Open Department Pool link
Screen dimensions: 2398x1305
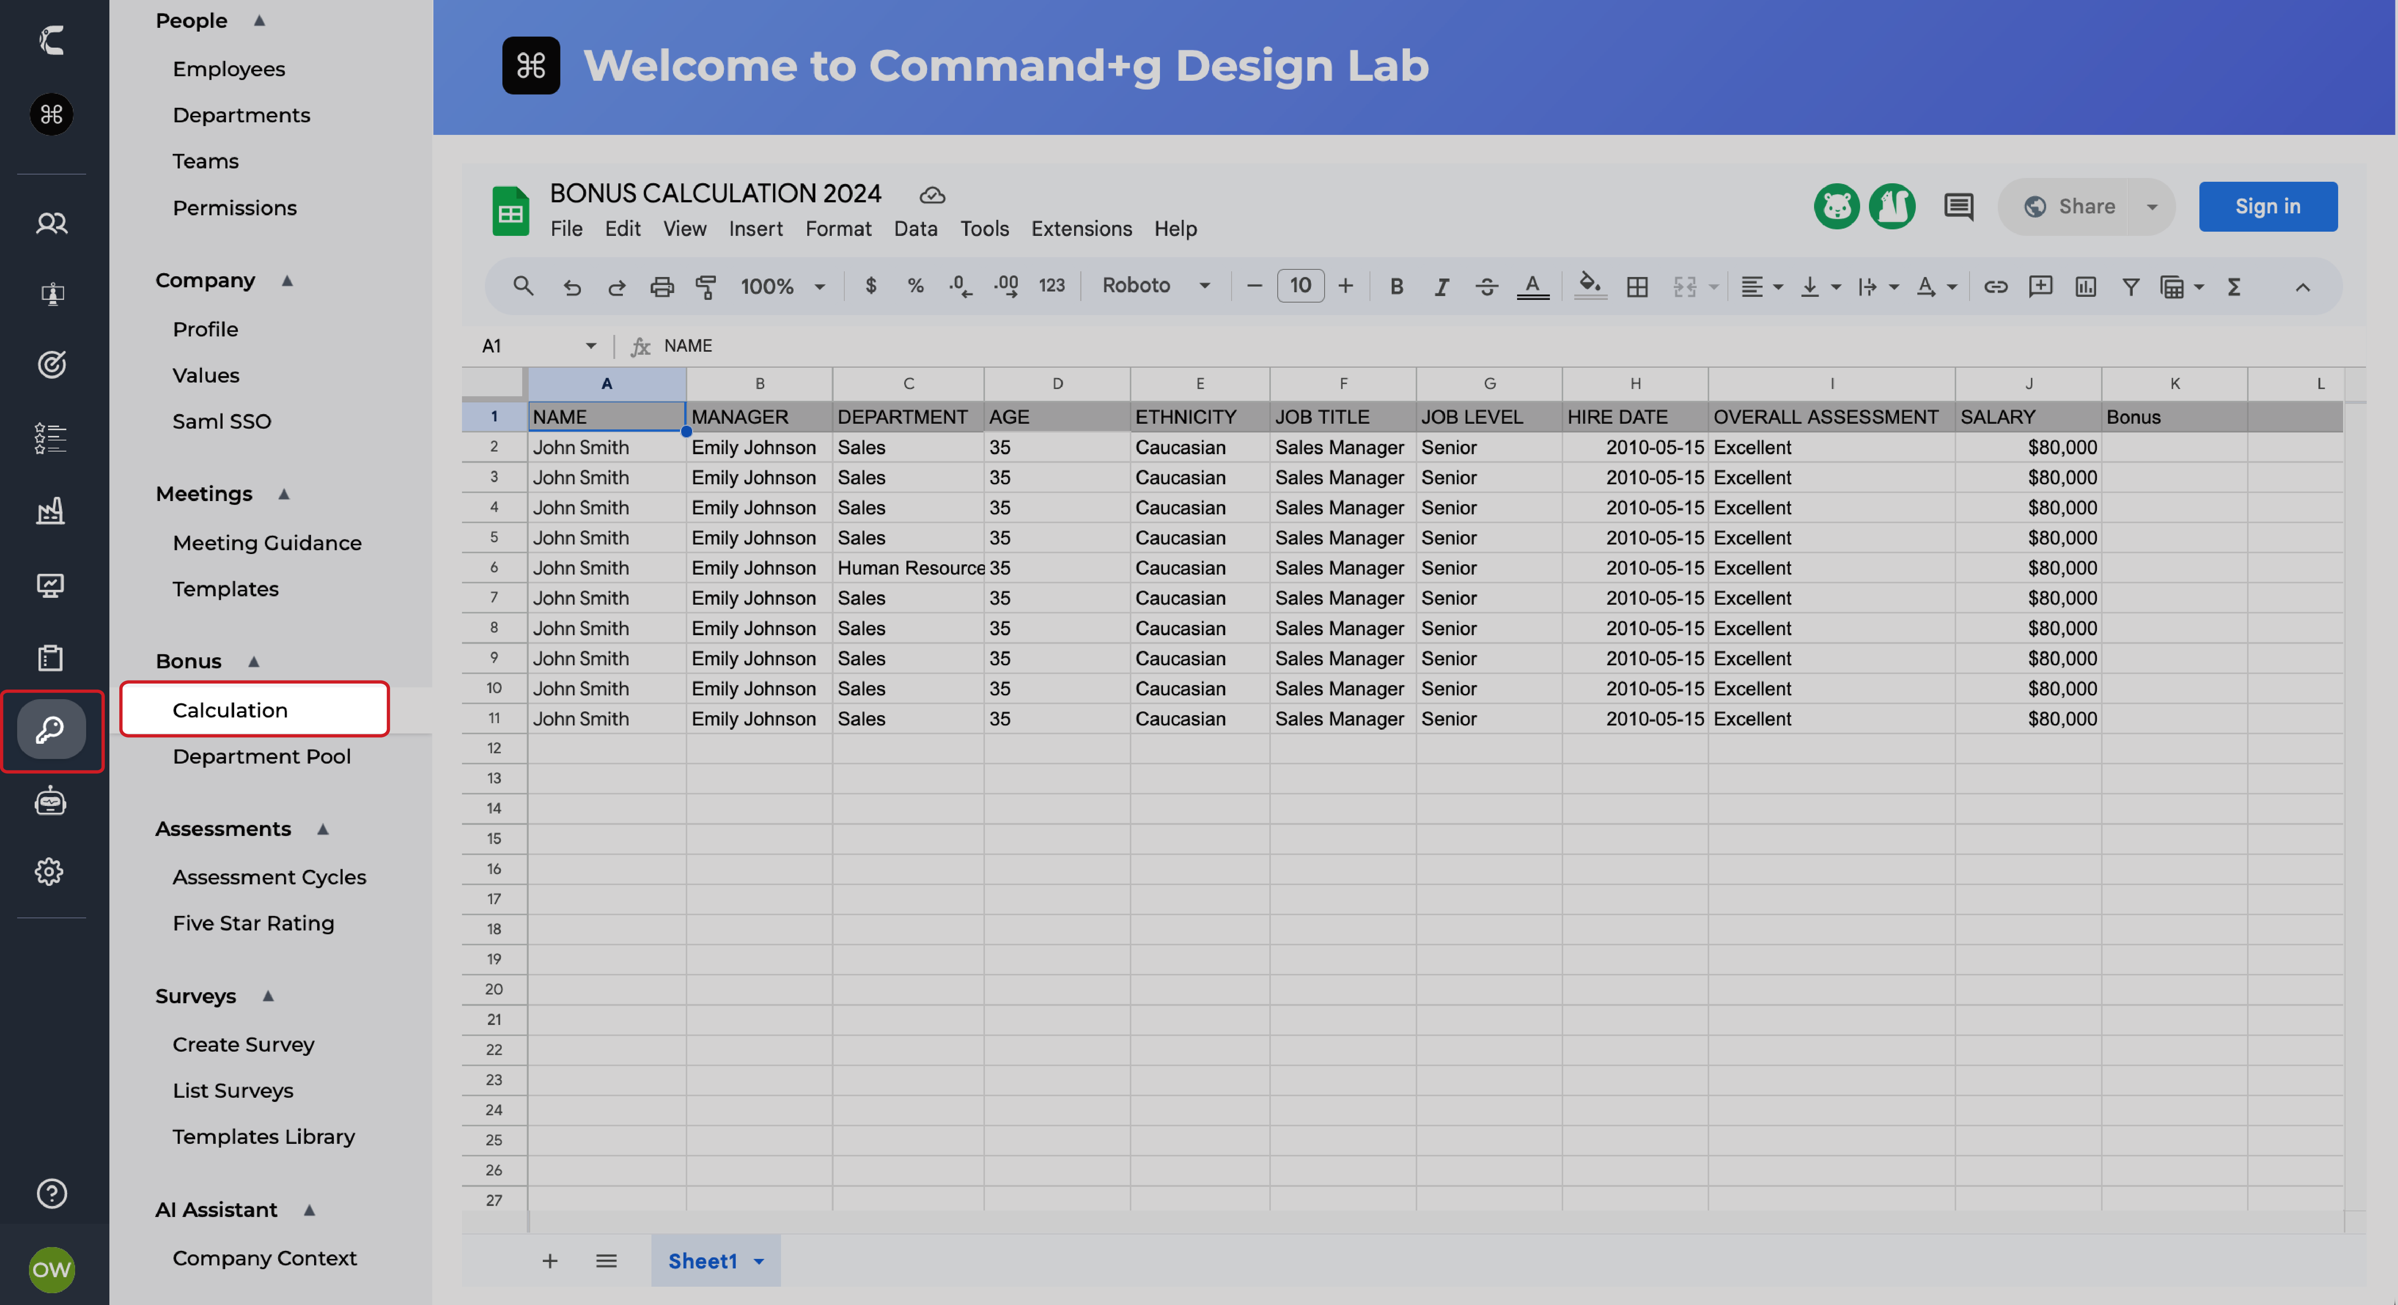click(261, 756)
